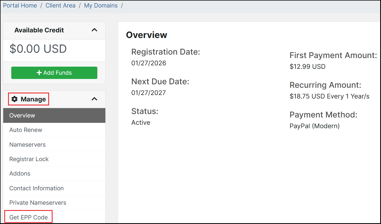The width and height of the screenshot is (381, 224).
Task: Open Private Nameservers in the sidebar
Action: tap(38, 203)
